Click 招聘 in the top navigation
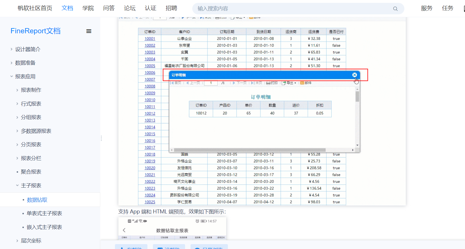 click(171, 8)
